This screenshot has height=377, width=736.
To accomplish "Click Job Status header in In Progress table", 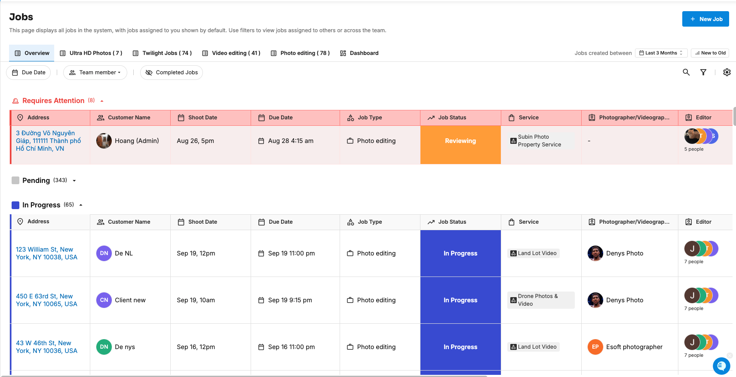I will pyautogui.click(x=460, y=222).
